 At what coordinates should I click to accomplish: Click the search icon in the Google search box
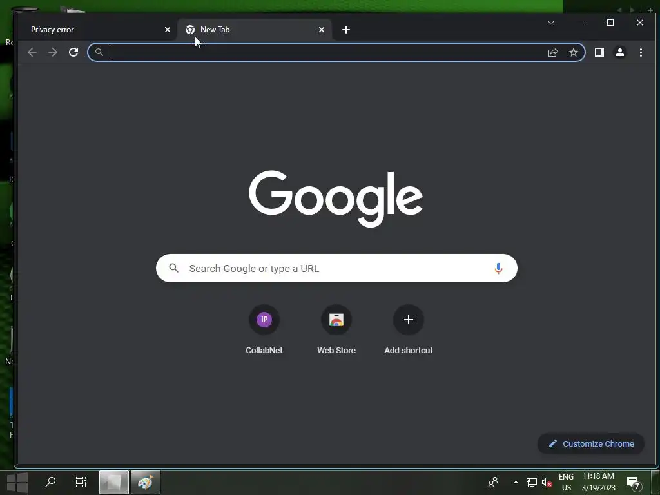coord(173,267)
